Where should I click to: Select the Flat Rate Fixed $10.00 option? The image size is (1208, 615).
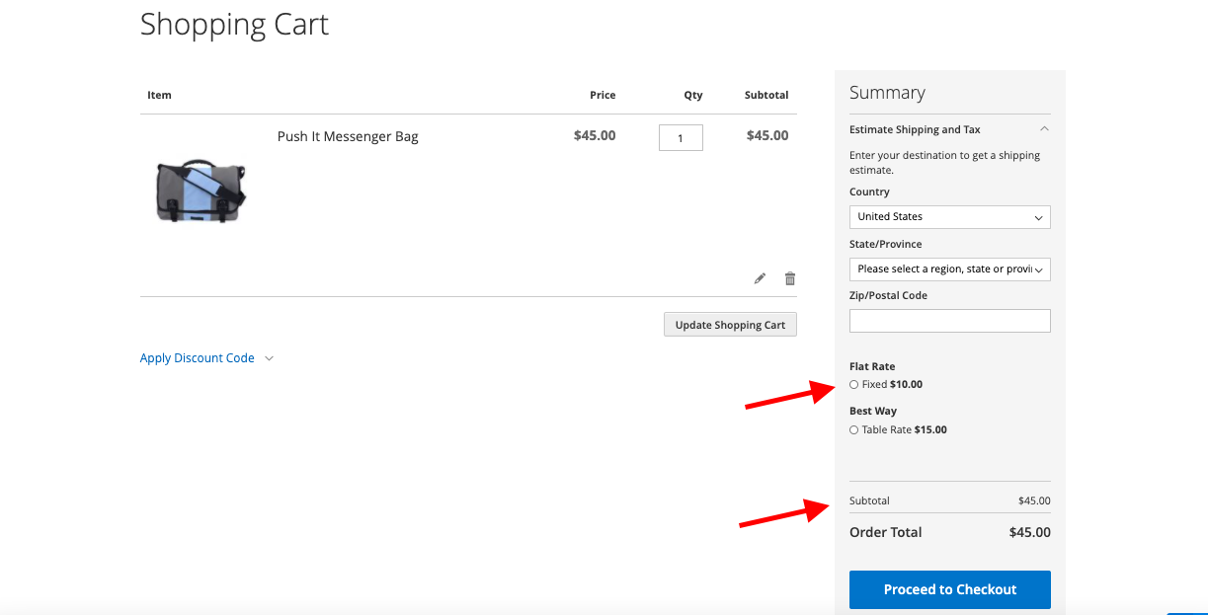854,385
